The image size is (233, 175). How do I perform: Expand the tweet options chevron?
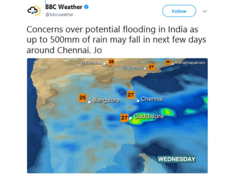tap(205, 11)
